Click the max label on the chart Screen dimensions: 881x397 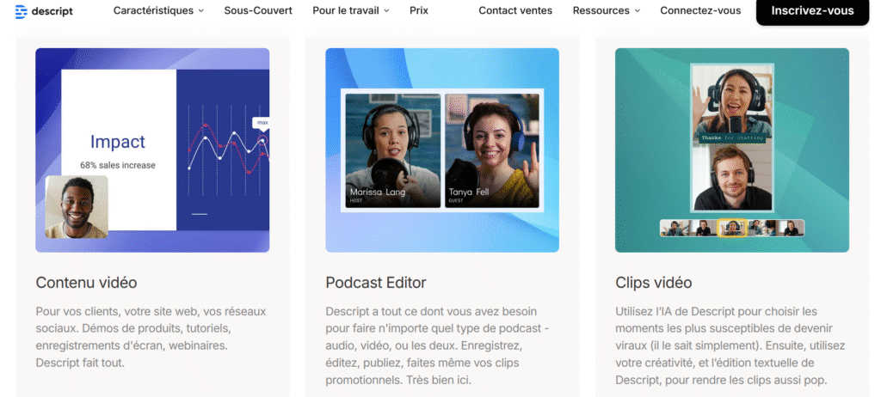262,123
